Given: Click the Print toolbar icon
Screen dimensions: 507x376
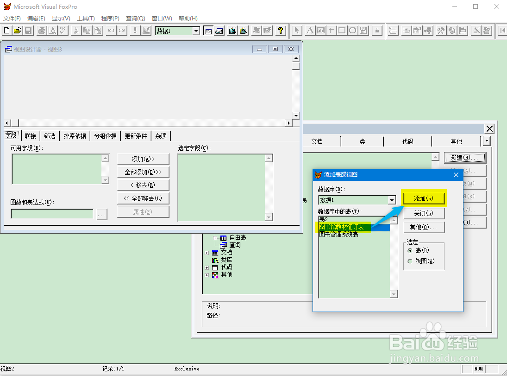Looking at the screenshot, I should [x=41, y=31].
